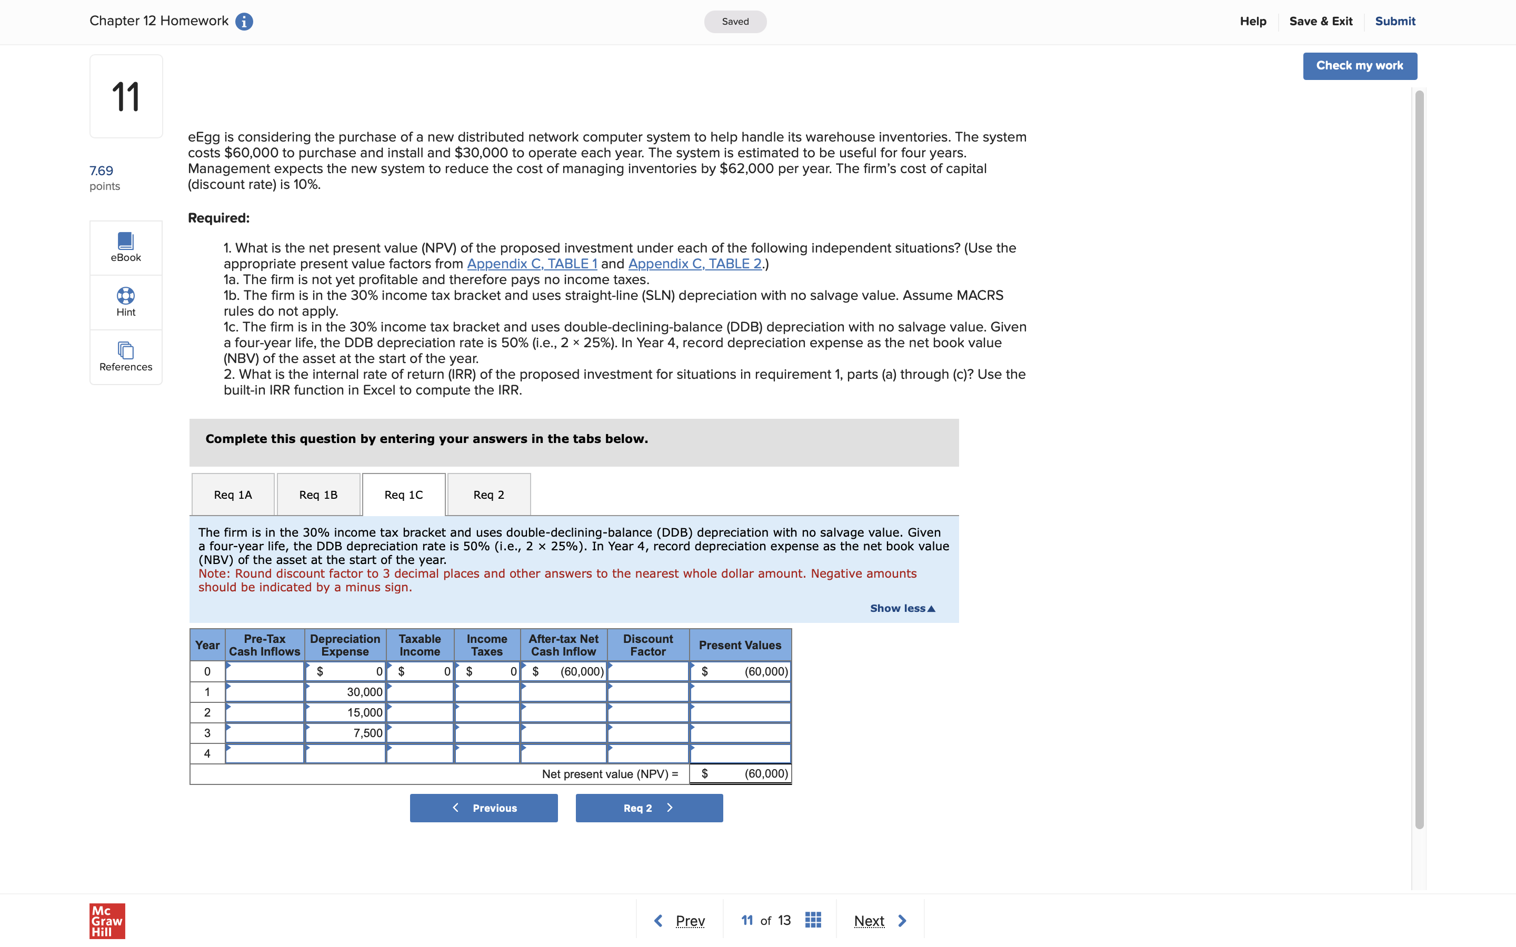The width and height of the screenshot is (1516, 947).
Task: Switch to the Req 2 tab
Action: (488, 495)
